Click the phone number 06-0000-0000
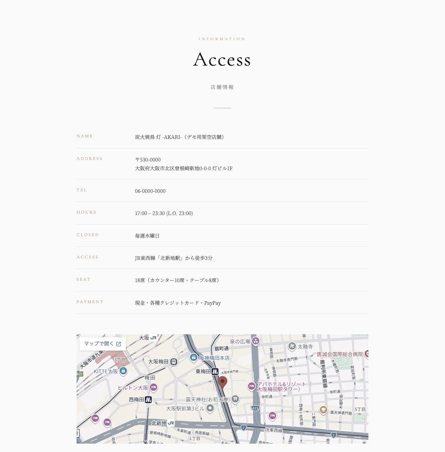445x452 pixels. coord(150,191)
